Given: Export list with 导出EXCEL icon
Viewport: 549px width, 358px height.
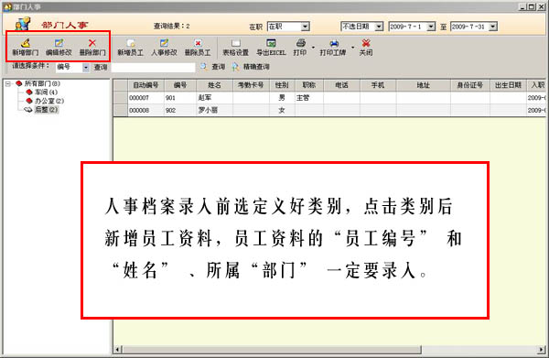Looking at the screenshot, I should click(x=271, y=47).
